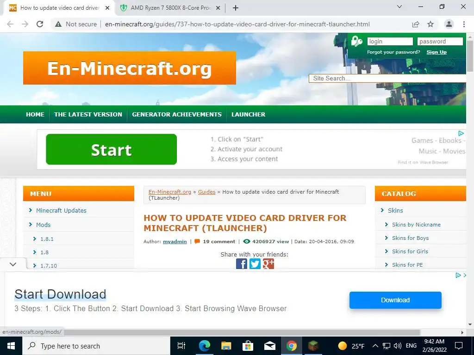Click the blue Download button

[x=395, y=300]
